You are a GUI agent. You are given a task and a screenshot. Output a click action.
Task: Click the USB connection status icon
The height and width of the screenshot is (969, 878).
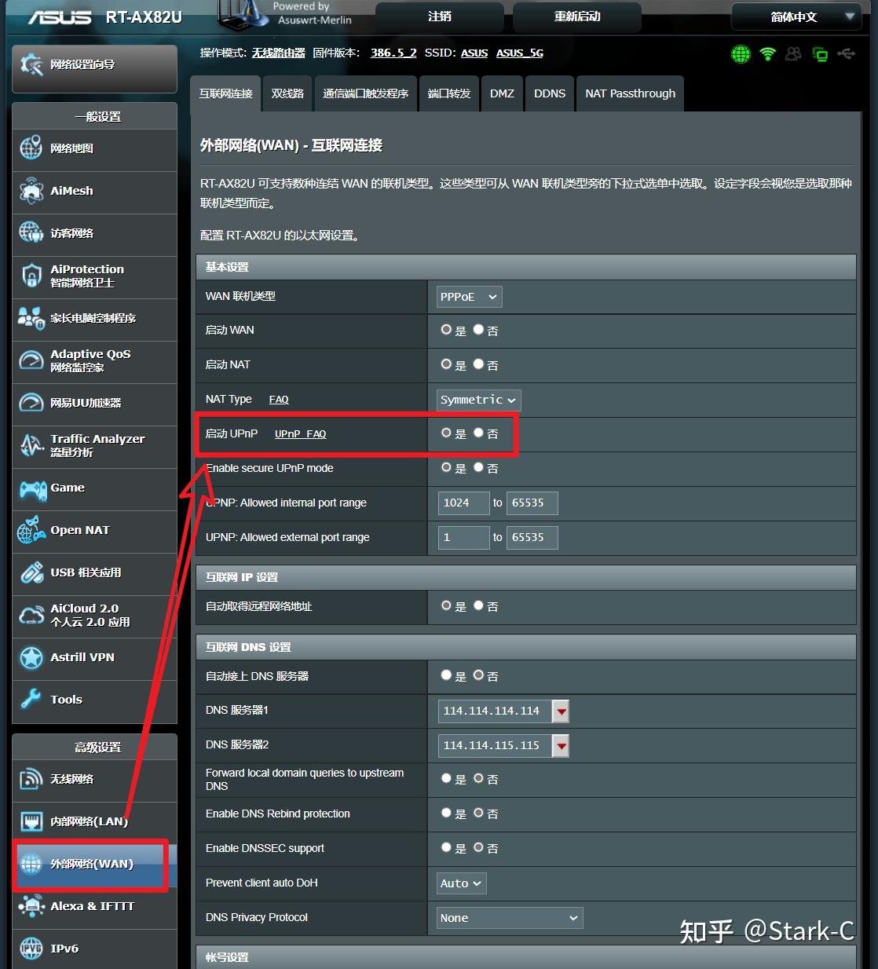[x=845, y=53]
